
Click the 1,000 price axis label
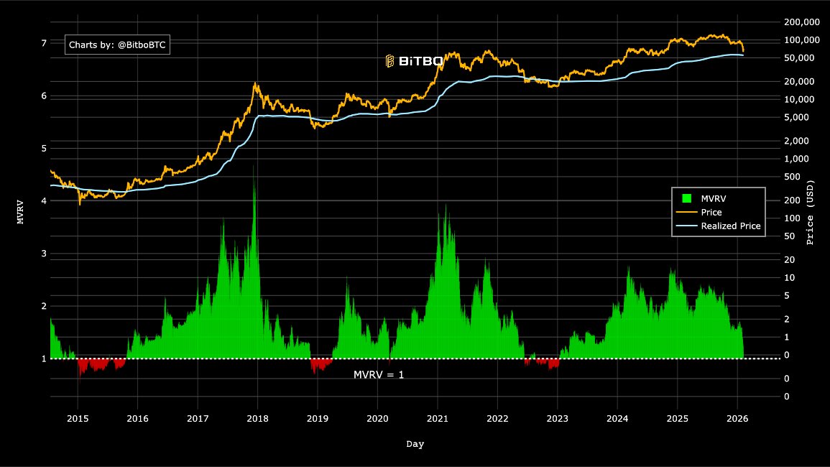(x=797, y=159)
